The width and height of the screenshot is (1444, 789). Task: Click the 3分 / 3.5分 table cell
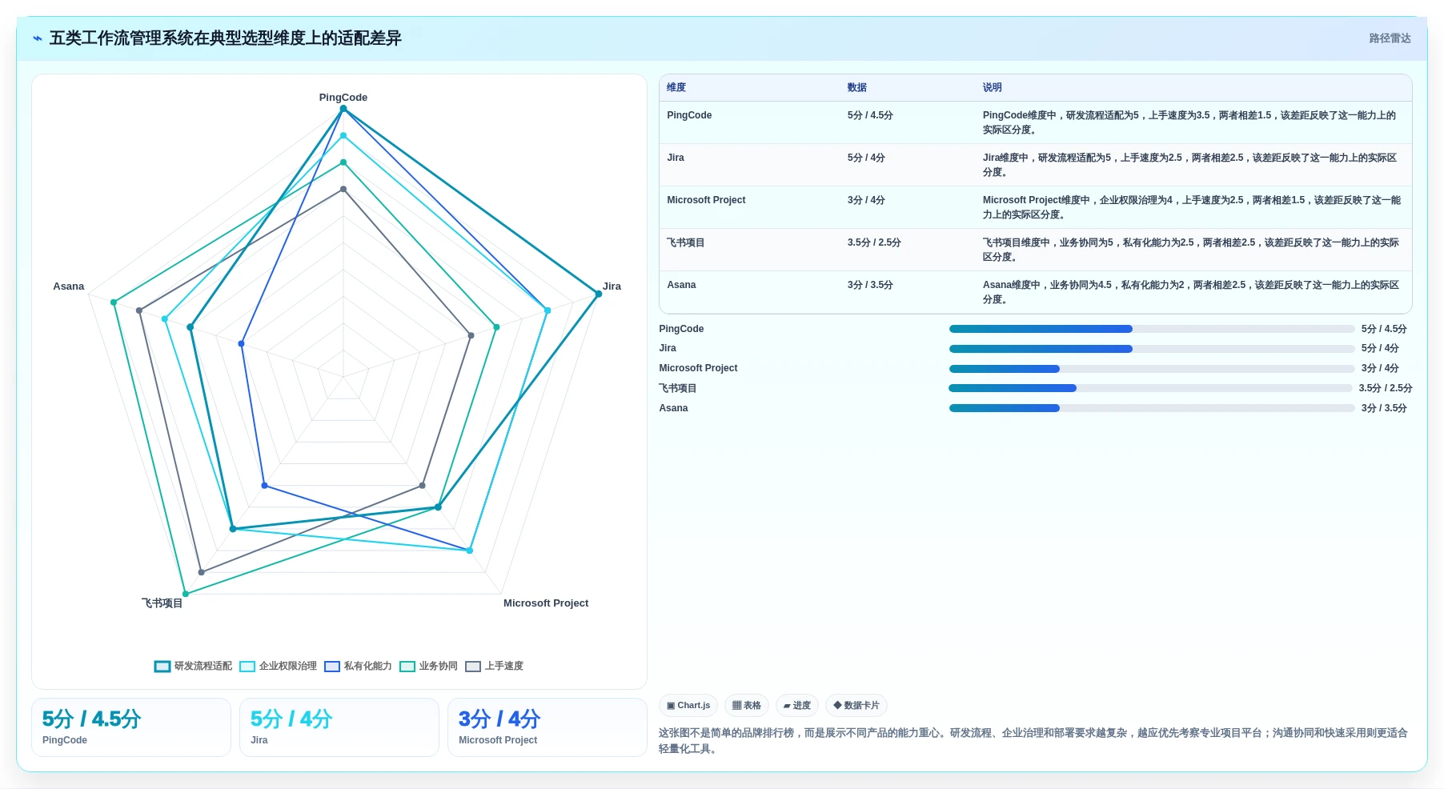point(870,285)
